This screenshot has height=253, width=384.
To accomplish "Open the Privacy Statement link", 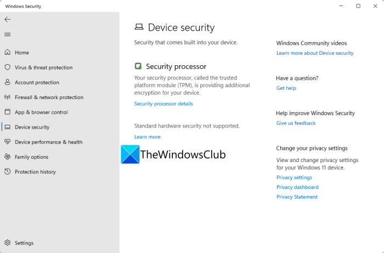I will click(297, 197).
